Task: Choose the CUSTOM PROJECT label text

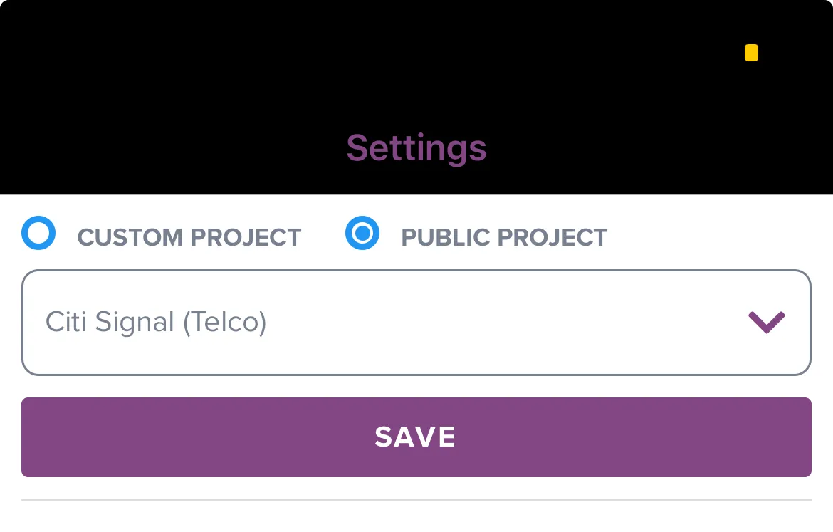Action: click(x=189, y=237)
